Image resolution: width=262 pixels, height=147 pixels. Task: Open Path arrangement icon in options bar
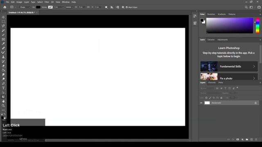[x=117, y=7]
